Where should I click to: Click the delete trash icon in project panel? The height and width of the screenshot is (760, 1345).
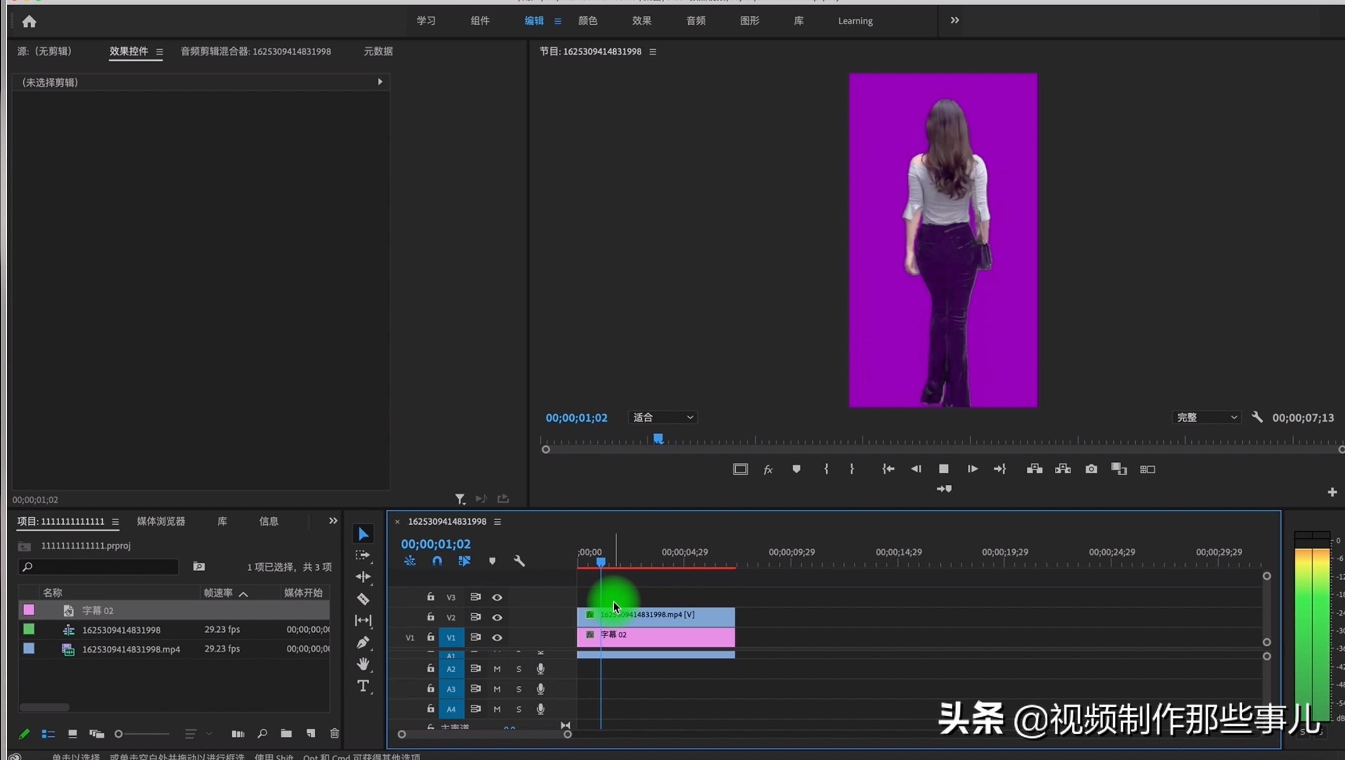pos(334,733)
